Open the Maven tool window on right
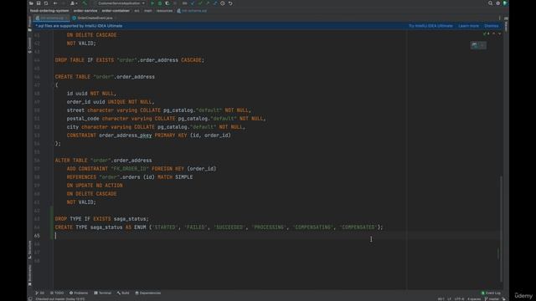Image resolution: width=536 pixels, height=301 pixels. [x=506, y=24]
